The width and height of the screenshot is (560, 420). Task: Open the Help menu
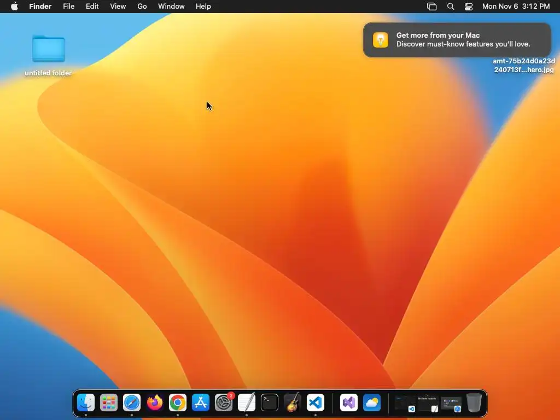[203, 7]
